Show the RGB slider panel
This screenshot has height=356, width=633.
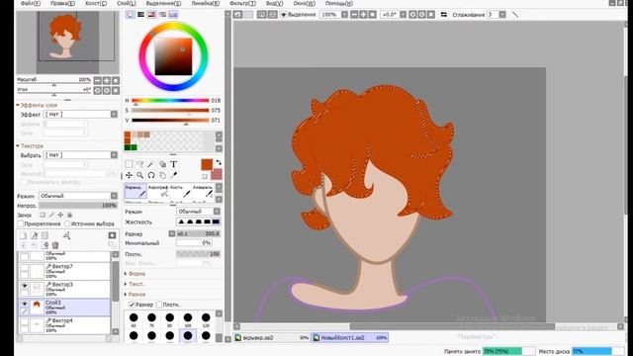[x=140, y=15]
